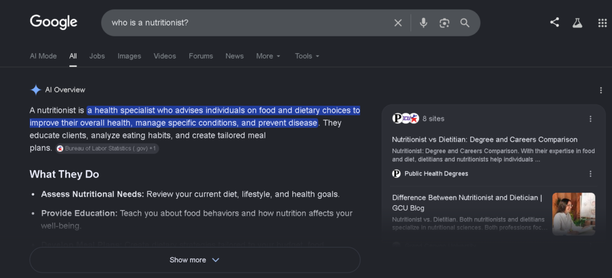
Task: Click inside the search query field
Action: 250,23
